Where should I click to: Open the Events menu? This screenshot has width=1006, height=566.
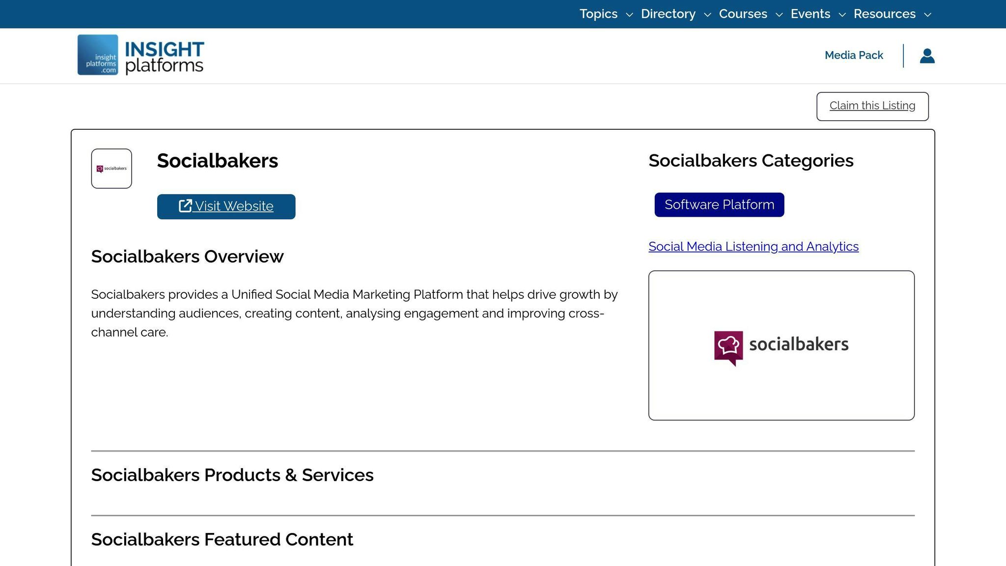[810, 14]
